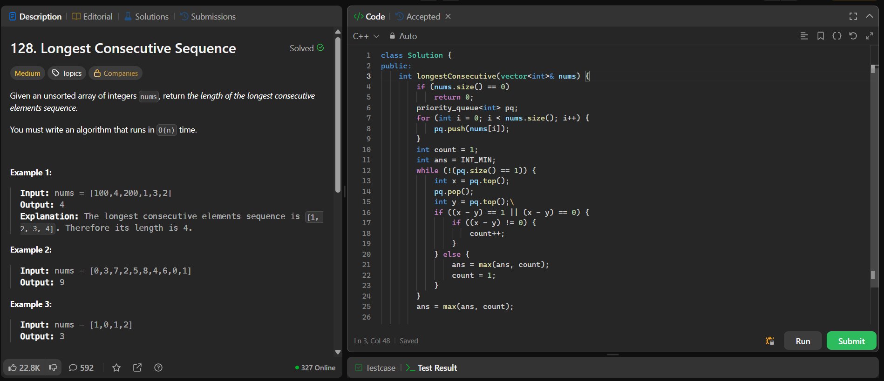Expand the Topics tag
884x381 pixels.
click(x=67, y=73)
